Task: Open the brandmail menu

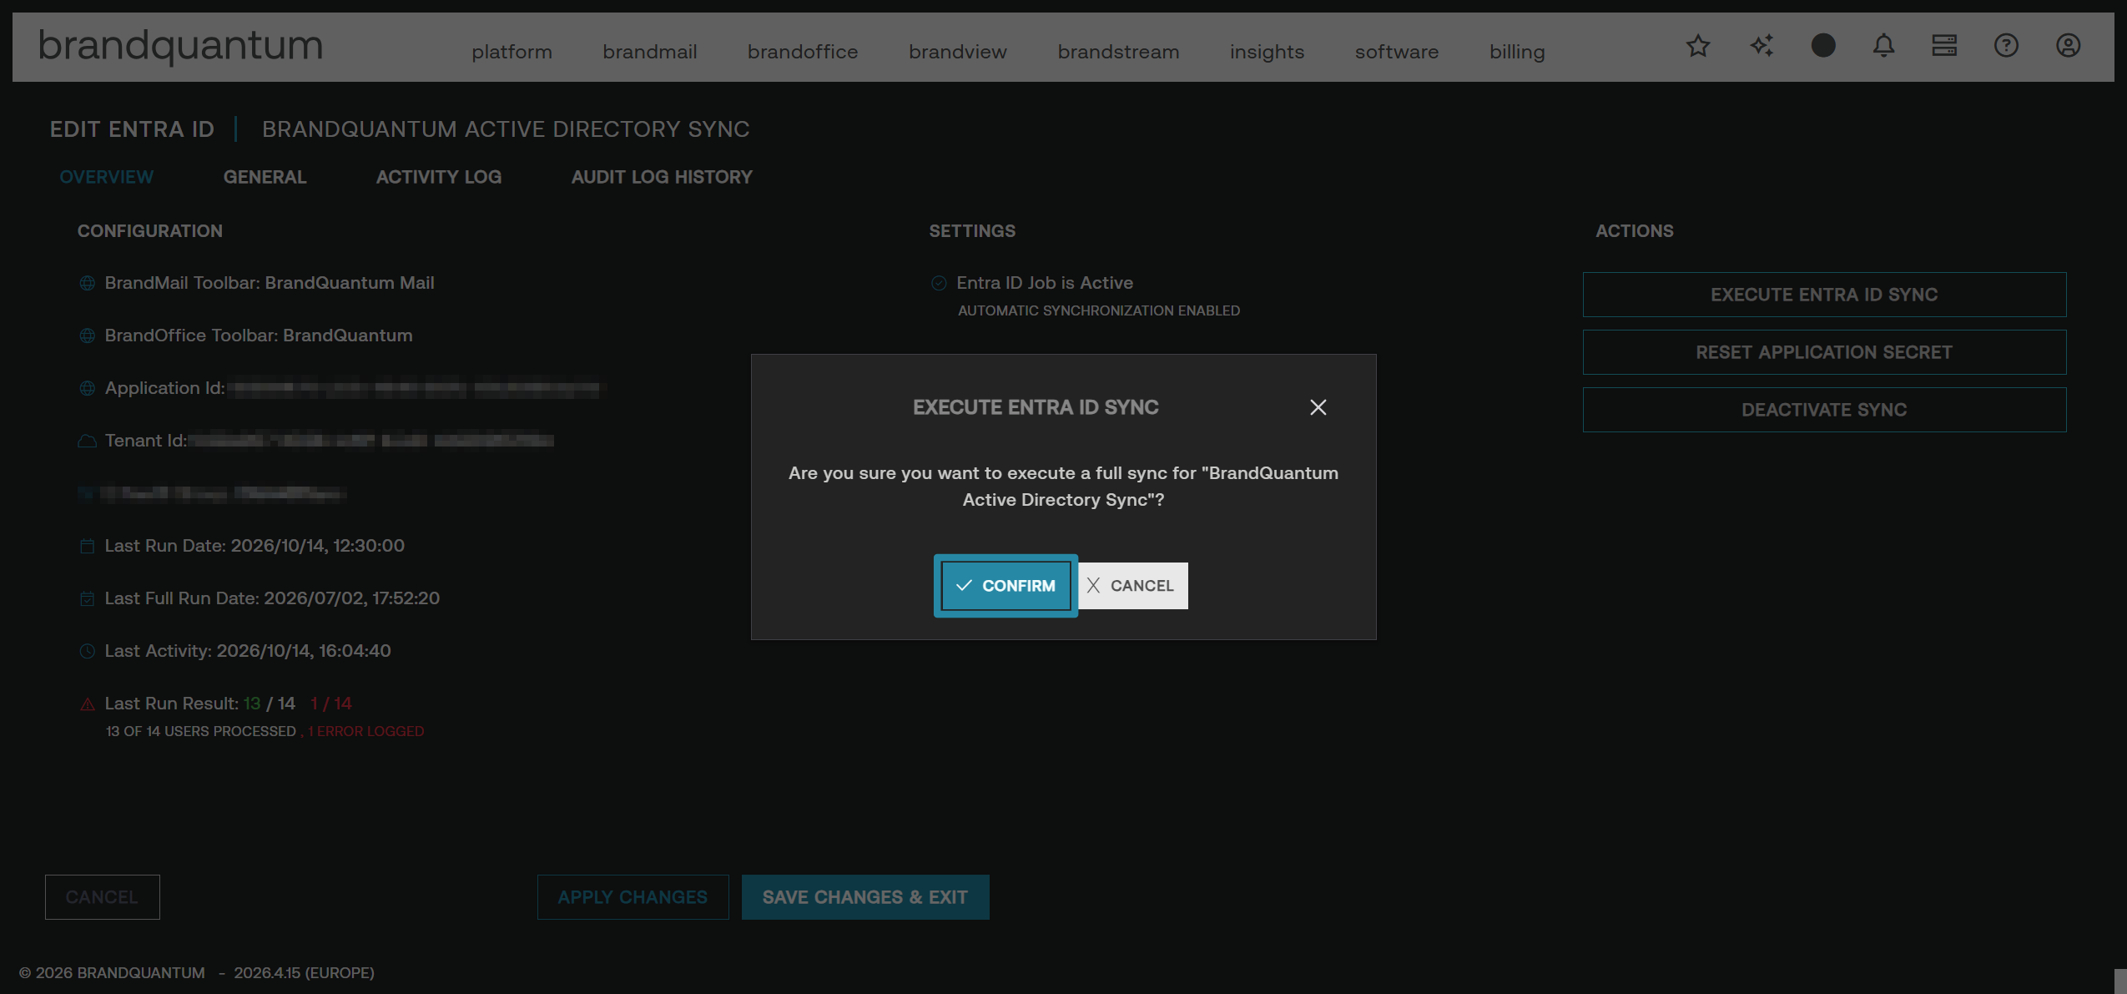Action: click(x=650, y=52)
